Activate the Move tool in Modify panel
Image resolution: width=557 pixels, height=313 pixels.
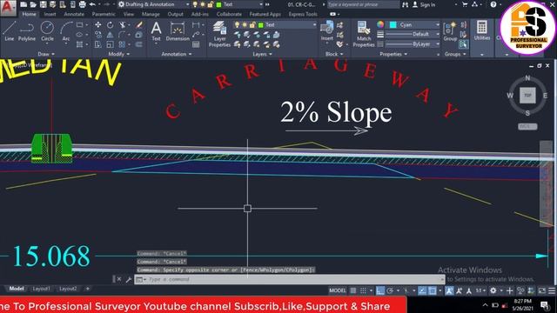tap(98, 25)
